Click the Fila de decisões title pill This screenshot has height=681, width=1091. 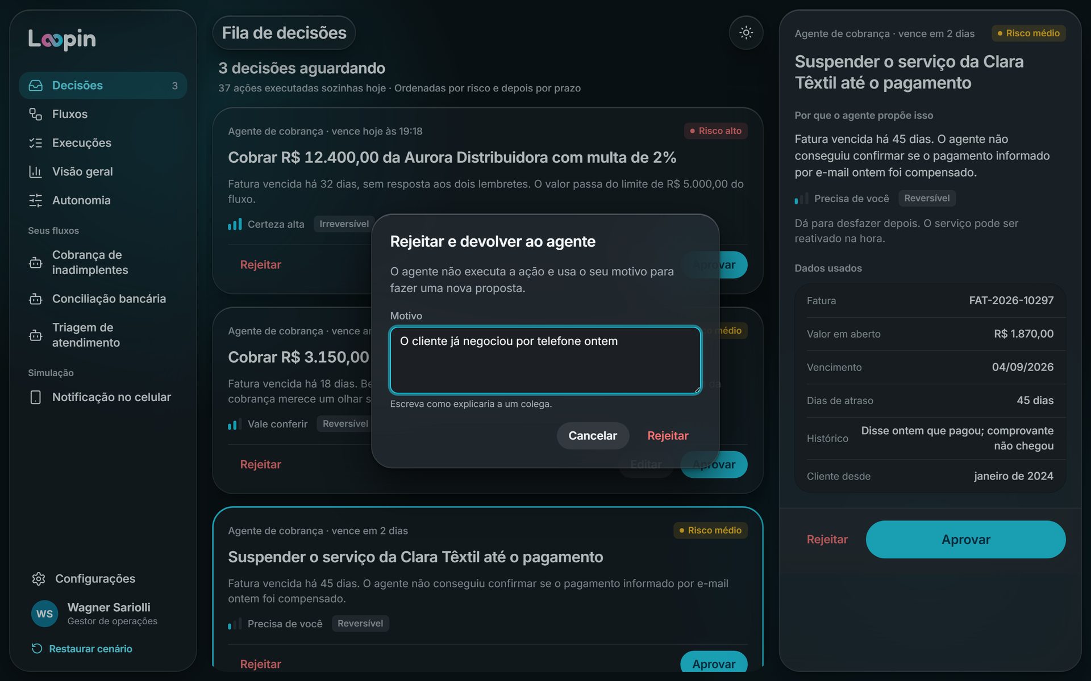pos(284,33)
